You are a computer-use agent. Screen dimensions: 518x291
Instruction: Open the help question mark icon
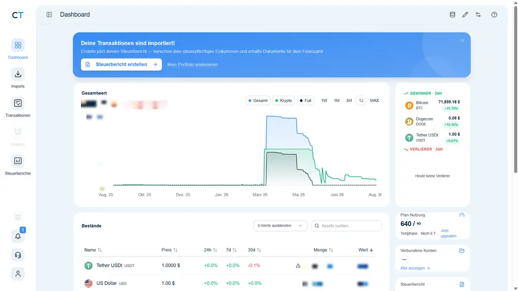[x=494, y=14]
